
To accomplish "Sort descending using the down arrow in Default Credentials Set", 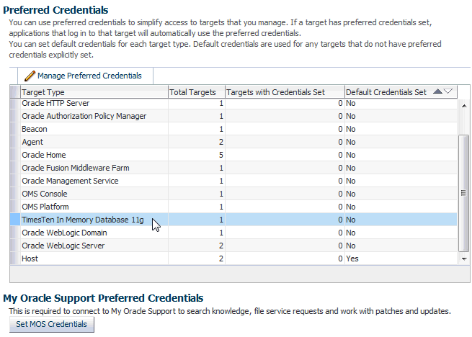I will [x=448, y=91].
